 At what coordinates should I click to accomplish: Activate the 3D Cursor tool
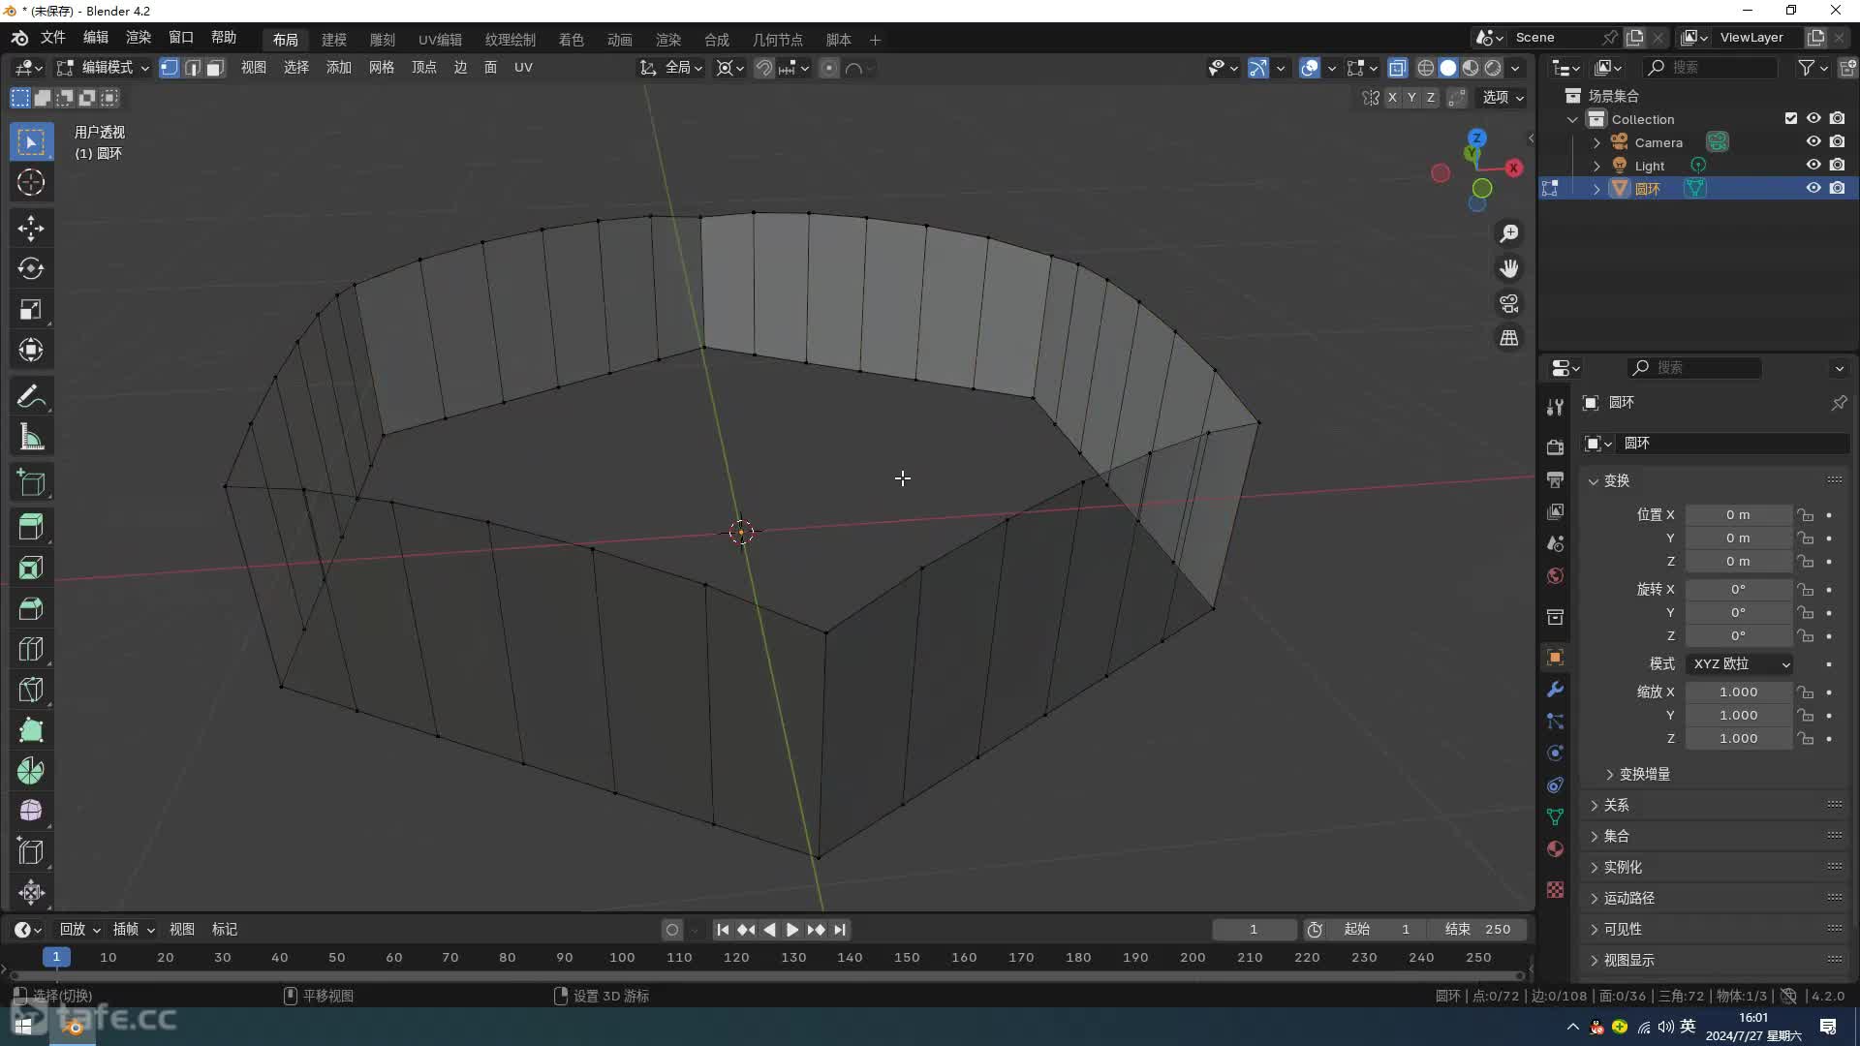coord(31,182)
